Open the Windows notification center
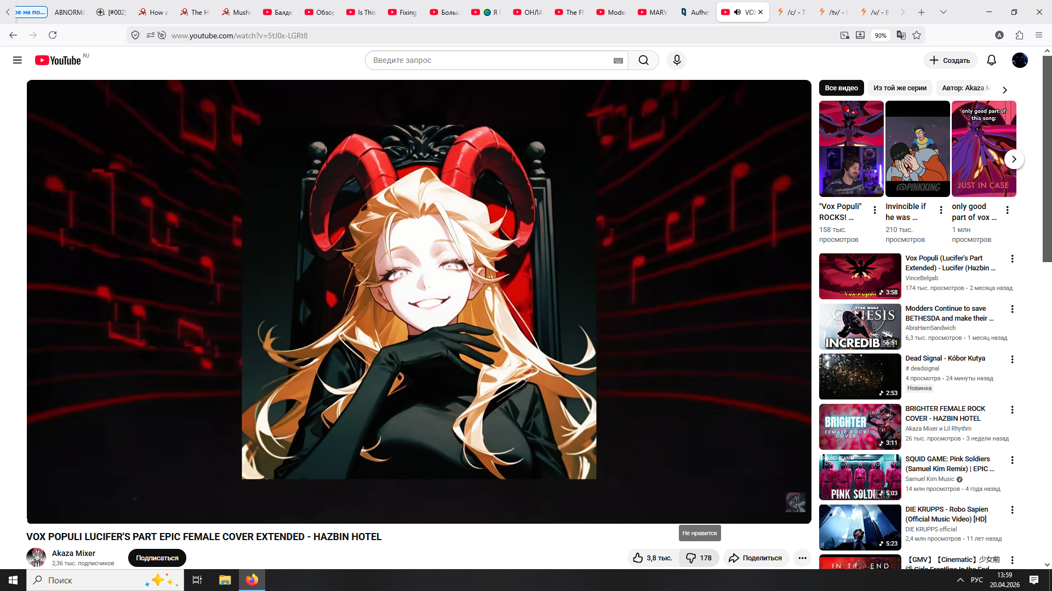The image size is (1052, 591). coord(1034,580)
